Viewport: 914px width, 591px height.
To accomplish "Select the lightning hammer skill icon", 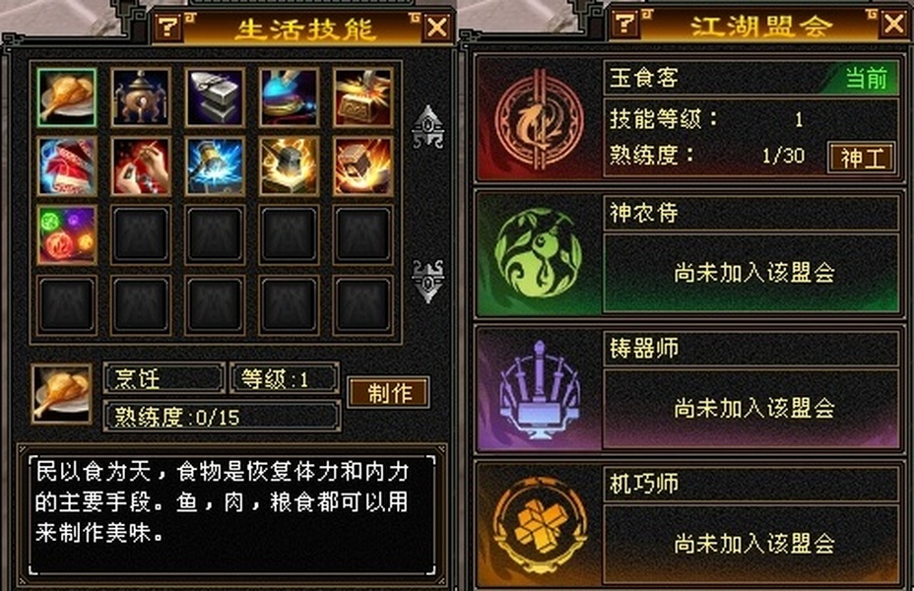I will tap(215, 166).
